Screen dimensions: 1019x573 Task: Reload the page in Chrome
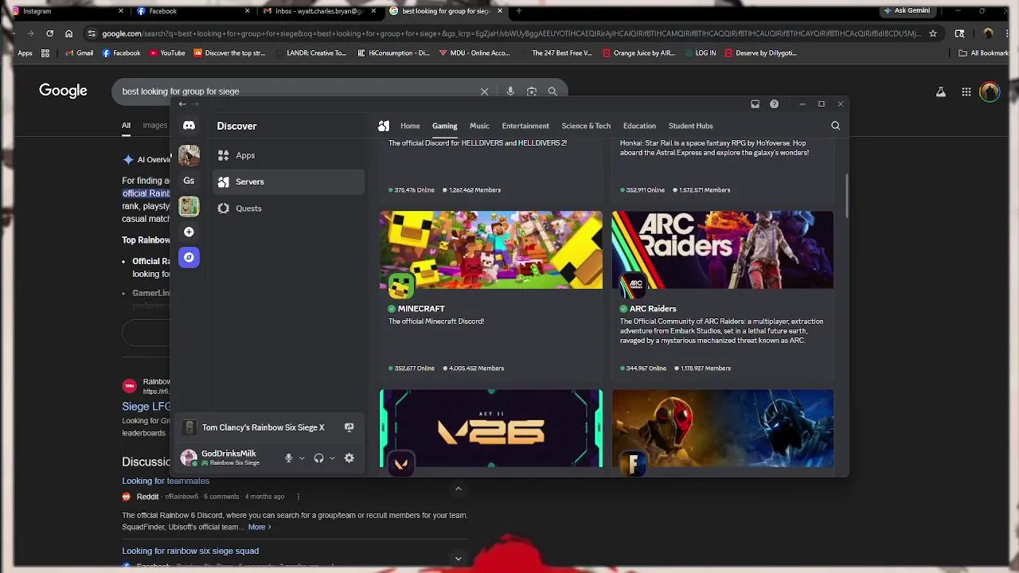(49, 33)
